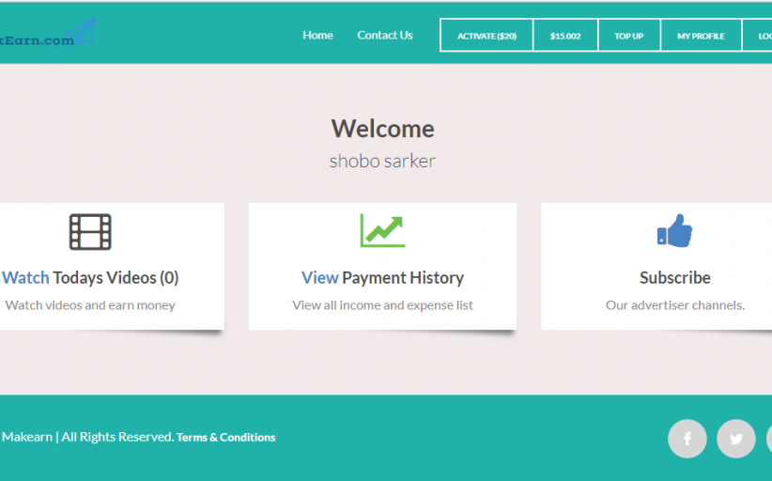Screen dimensions: 772x481
Task: Open the Twitter social icon in footer
Action: pos(735,439)
